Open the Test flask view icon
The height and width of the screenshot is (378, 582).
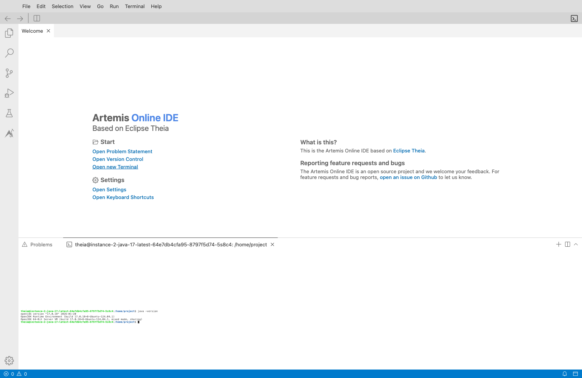tap(9, 113)
